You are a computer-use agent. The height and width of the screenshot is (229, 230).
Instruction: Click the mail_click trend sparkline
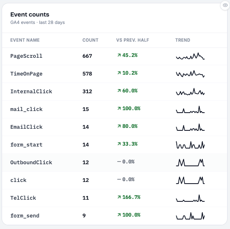click(190, 109)
